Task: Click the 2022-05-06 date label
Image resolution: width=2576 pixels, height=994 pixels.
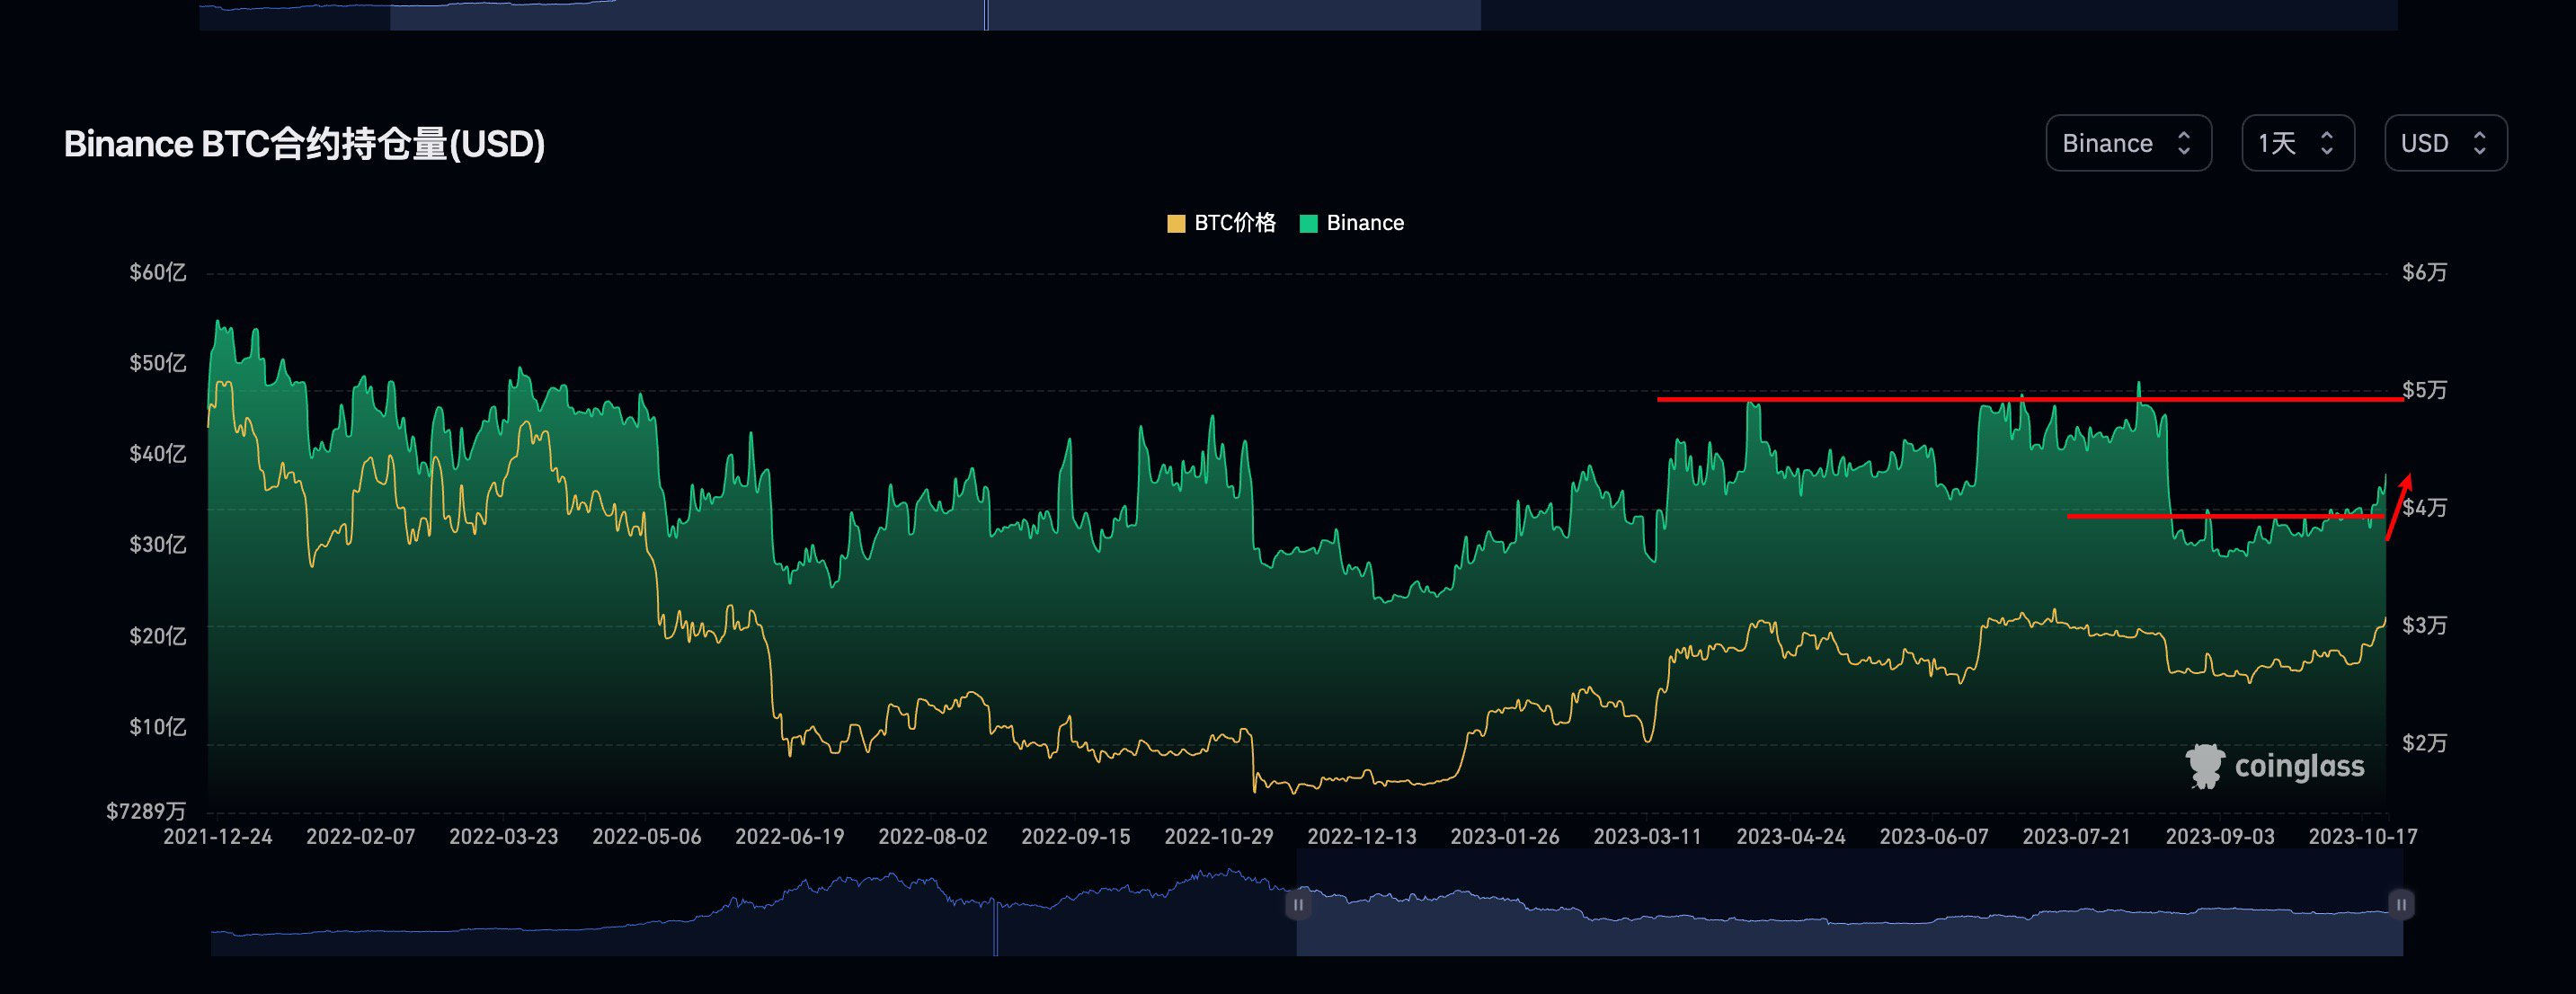Action: point(647,837)
